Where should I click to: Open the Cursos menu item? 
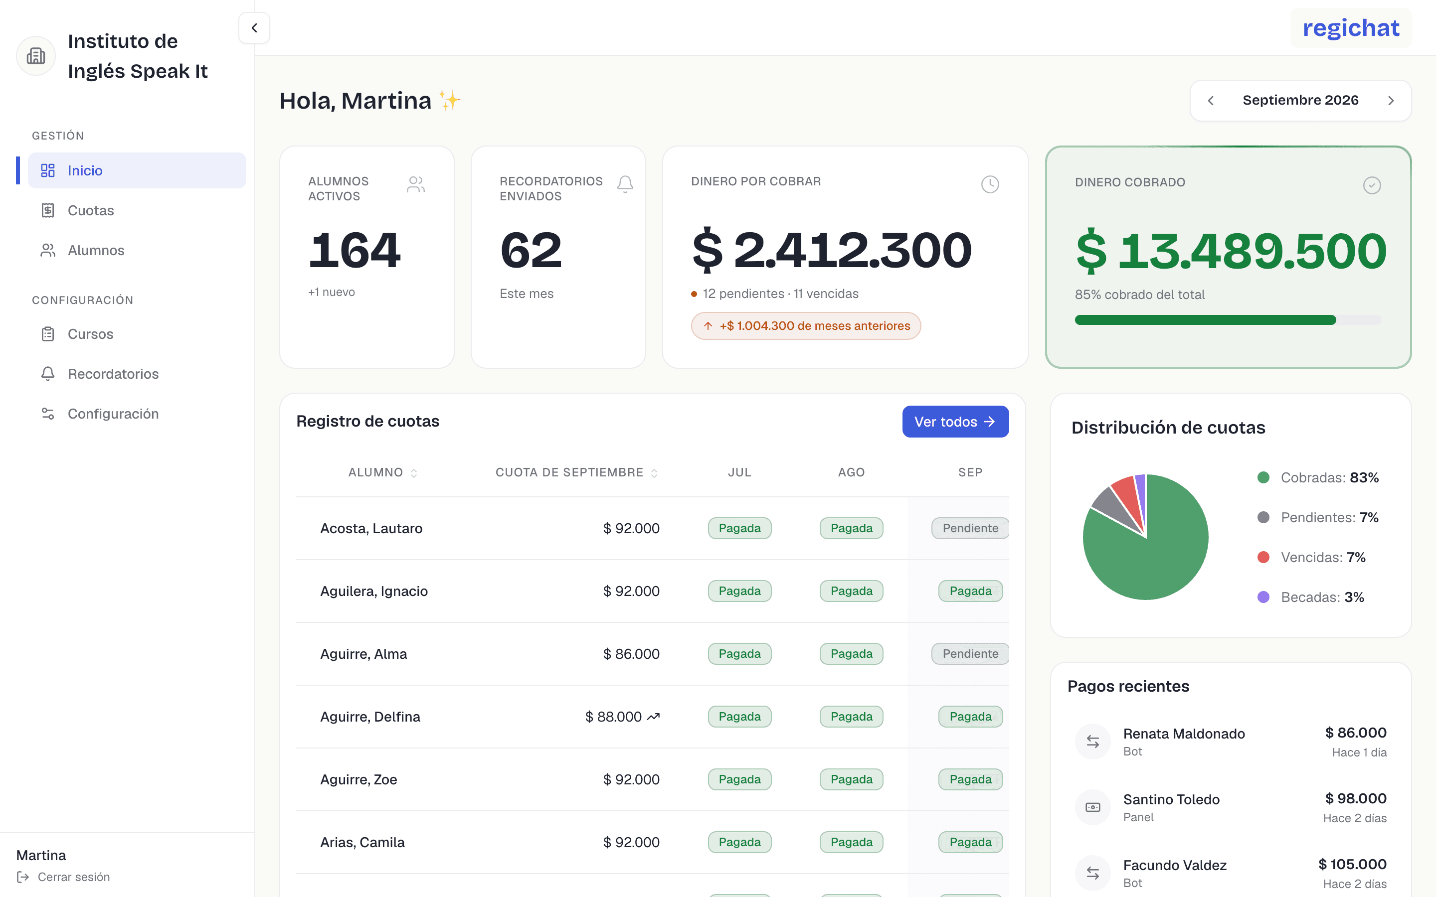(137, 334)
